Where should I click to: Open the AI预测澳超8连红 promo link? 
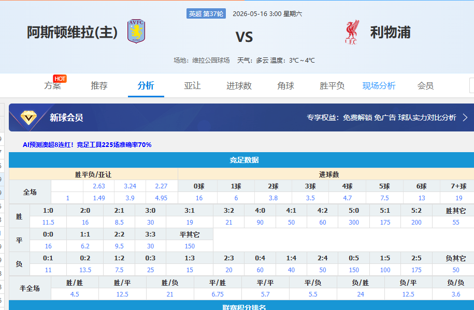[x=87, y=145]
